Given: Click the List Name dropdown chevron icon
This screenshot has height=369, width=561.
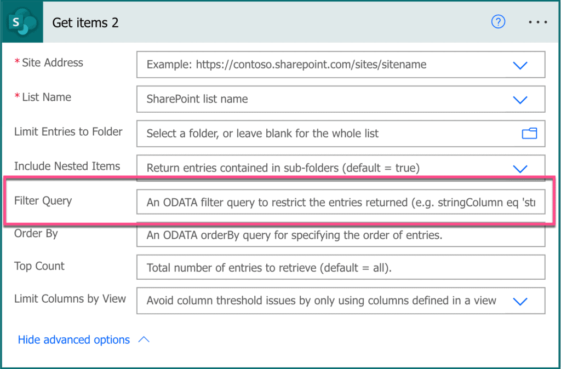Looking at the screenshot, I should click(520, 99).
